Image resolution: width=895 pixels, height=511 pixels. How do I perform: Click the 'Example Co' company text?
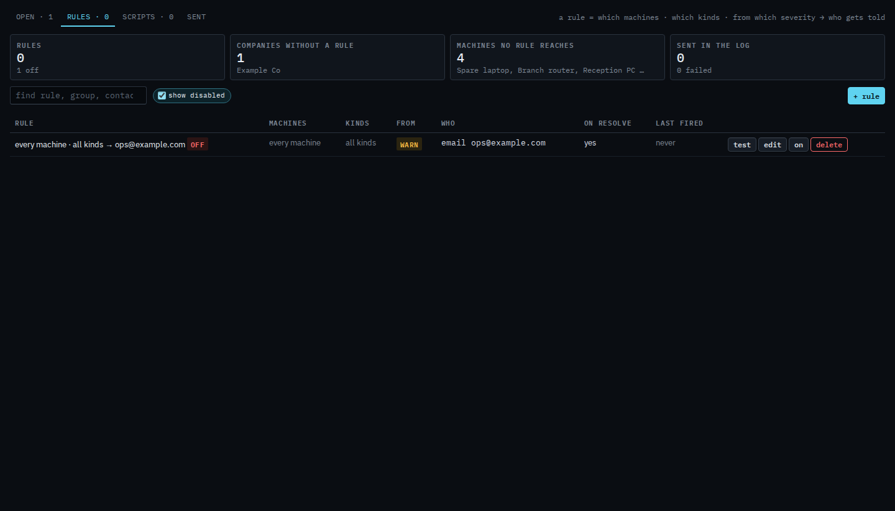(259, 70)
